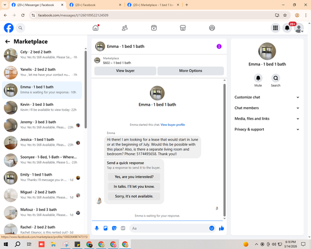
Task: Send a thumbs-up like
Action: 221,228
